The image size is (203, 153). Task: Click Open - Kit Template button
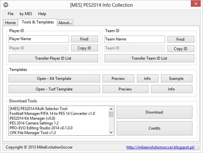point(54,79)
